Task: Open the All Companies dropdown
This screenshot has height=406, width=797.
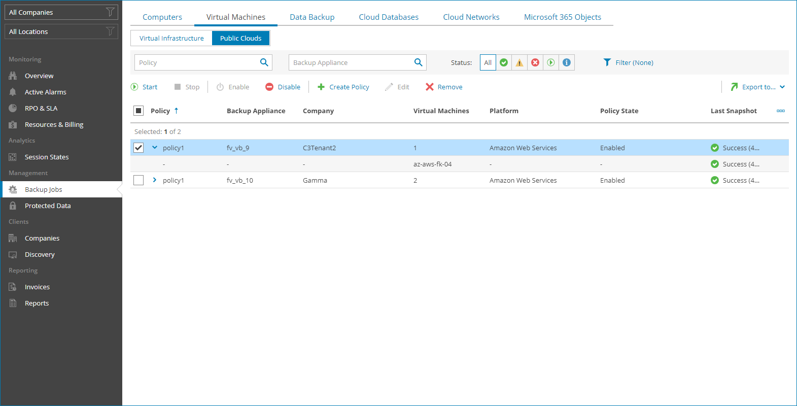Action: [61, 12]
